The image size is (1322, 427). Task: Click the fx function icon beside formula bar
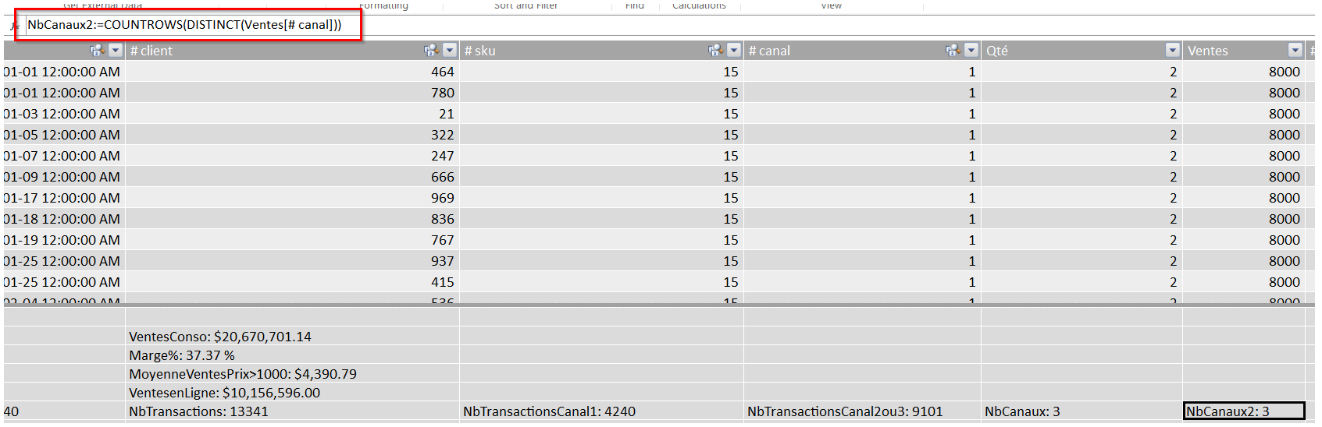(x=14, y=26)
